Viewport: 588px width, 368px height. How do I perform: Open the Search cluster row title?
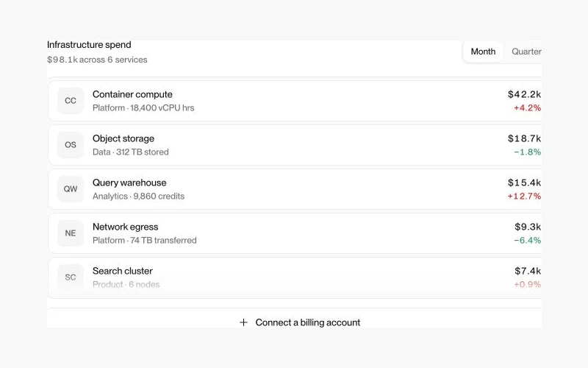[x=123, y=271]
